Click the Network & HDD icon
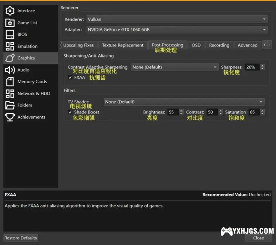This screenshot has height=245, width=276. [x=10, y=93]
